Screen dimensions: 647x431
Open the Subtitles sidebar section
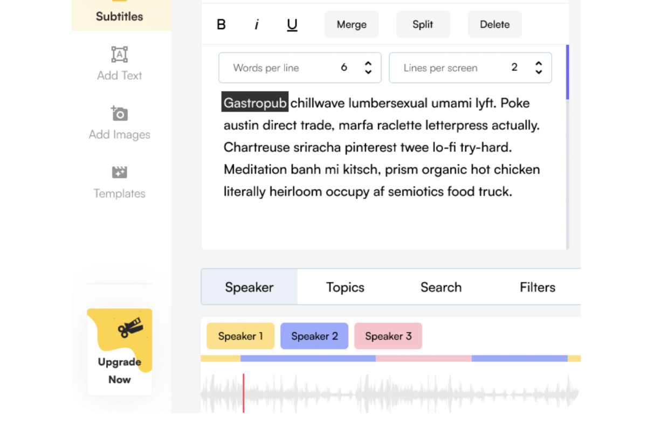(121, 15)
